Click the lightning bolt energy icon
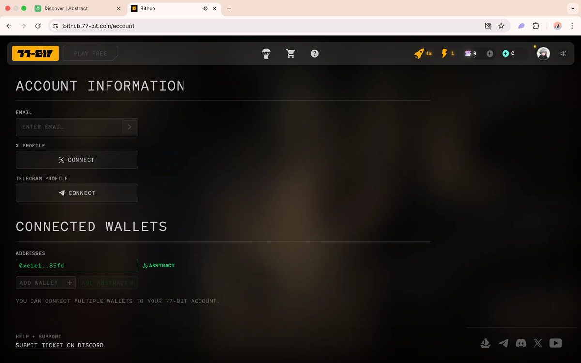The height and width of the screenshot is (363, 581). (x=444, y=54)
